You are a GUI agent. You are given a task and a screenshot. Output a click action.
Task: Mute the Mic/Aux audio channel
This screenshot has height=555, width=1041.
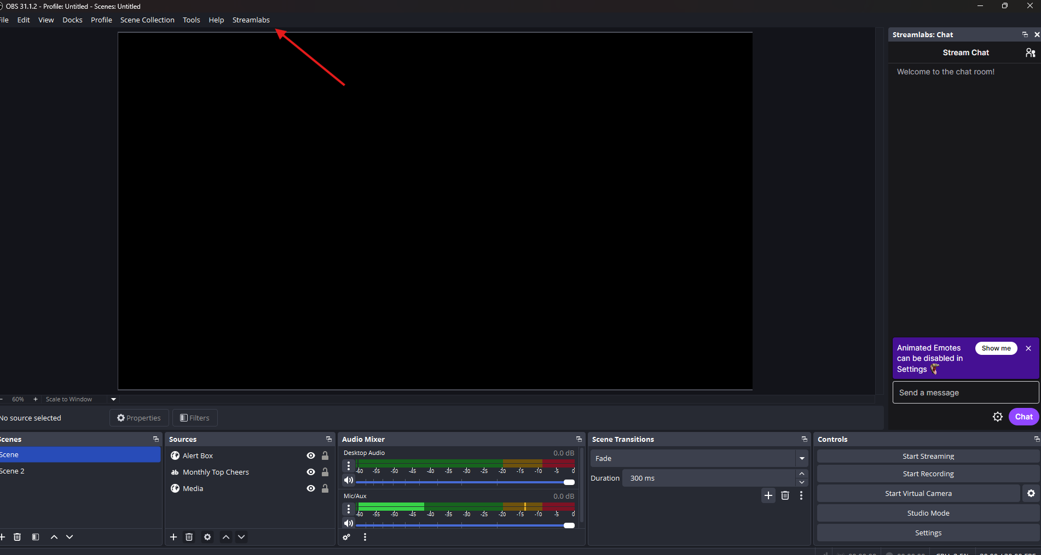pos(348,523)
